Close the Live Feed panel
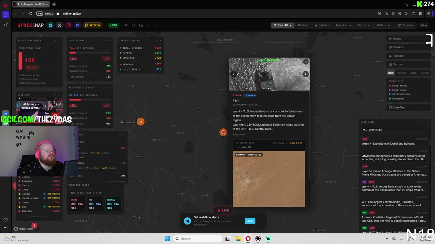This screenshot has height=244, width=435. [x=427, y=122]
